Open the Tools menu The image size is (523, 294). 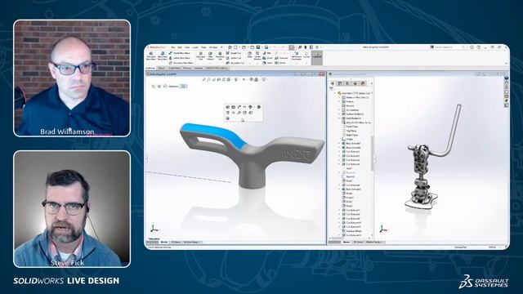click(203, 47)
